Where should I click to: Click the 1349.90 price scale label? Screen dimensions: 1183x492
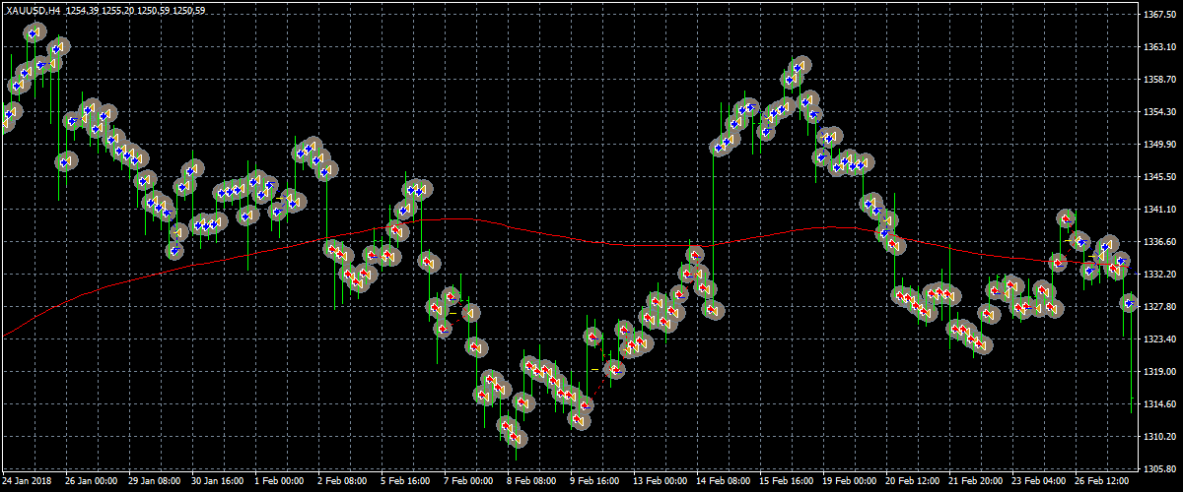pos(1160,145)
